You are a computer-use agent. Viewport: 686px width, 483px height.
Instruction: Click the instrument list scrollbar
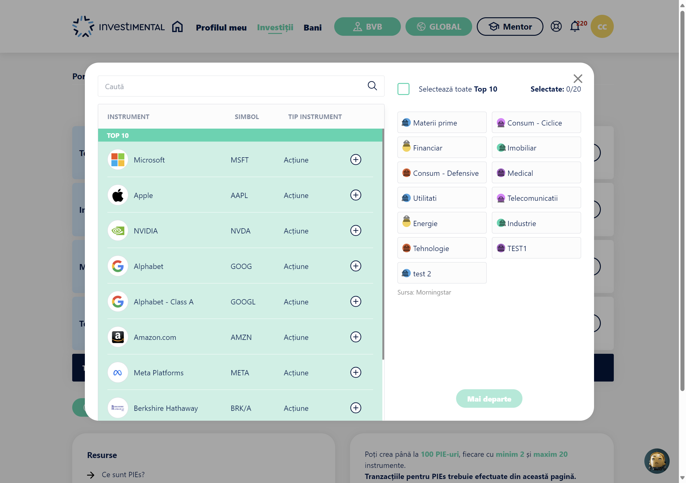pyautogui.click(x=383, y=244)
